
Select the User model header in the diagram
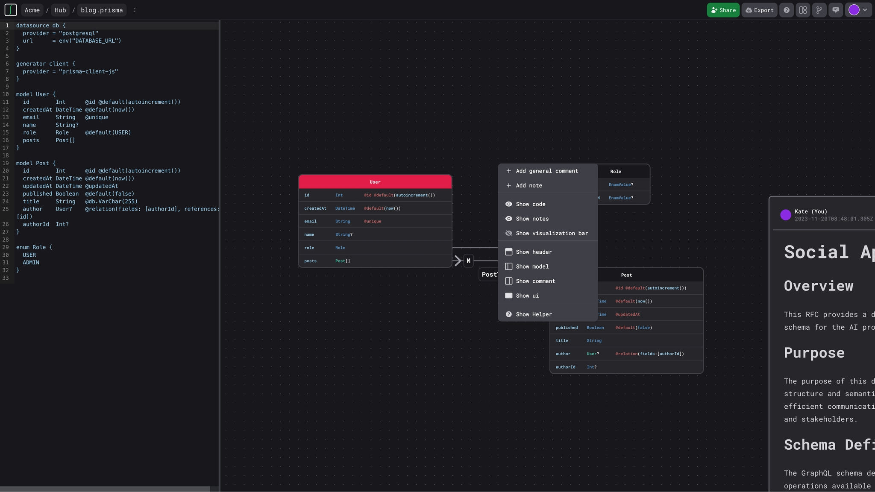[375, 182]
